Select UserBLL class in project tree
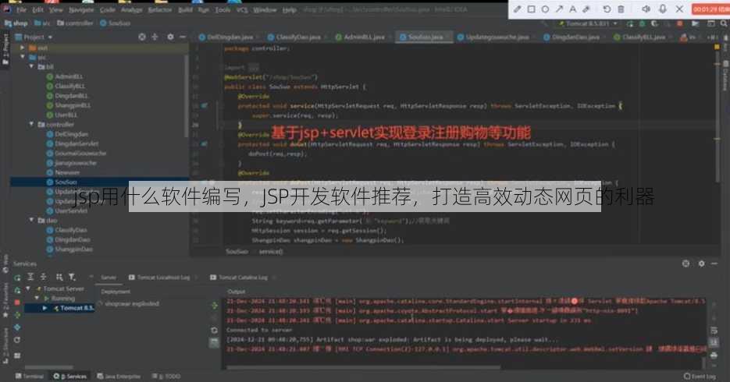The height and width of the screenshot is (382, 730). pyautogui.click(x=62, y=115)
